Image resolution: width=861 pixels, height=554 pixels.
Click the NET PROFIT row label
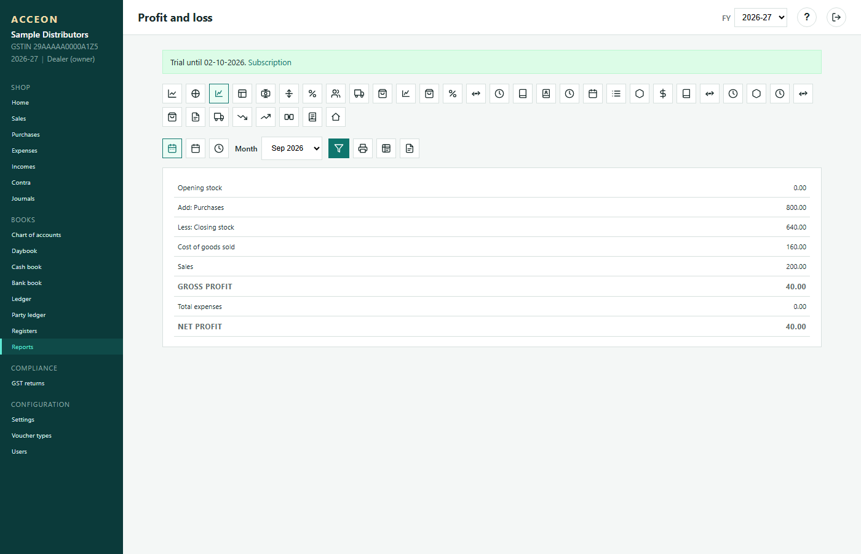tap(200, 327)
